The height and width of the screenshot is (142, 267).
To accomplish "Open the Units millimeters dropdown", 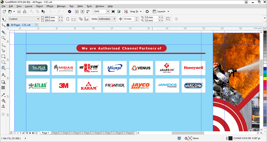I will tap(115, 19).
